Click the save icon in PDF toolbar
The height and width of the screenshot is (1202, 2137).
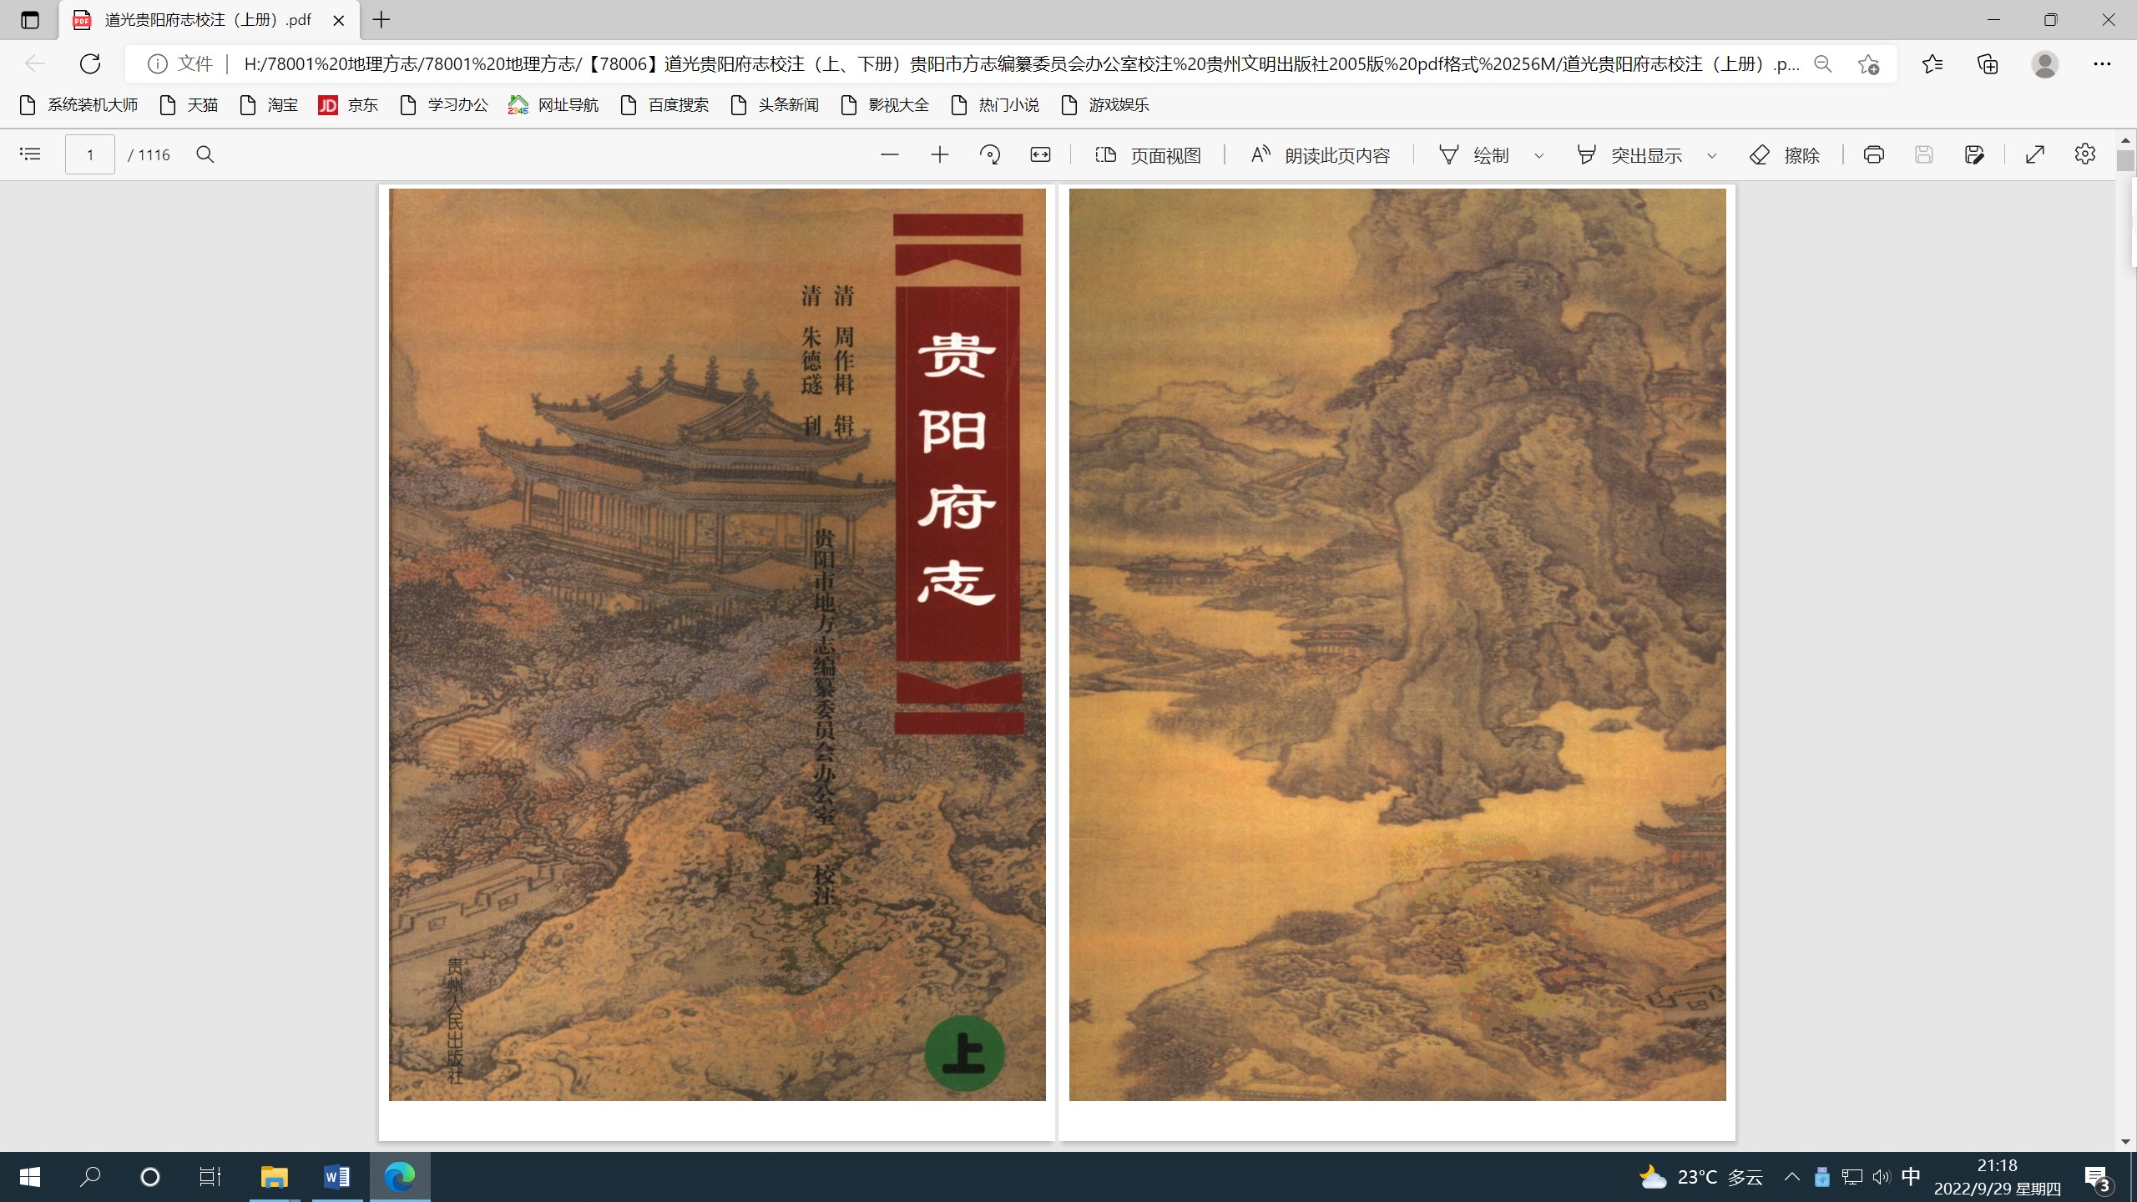[x=1924, y=154]
